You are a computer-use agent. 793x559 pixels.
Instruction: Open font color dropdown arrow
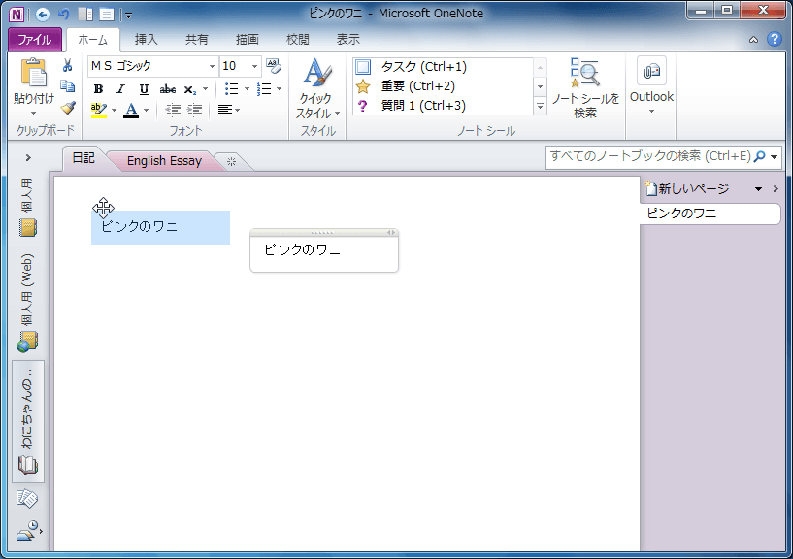click(147, 110)
